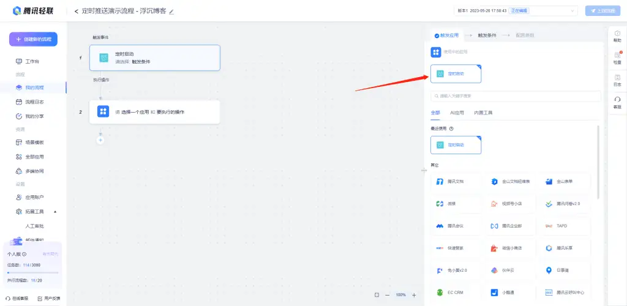Zoom in using the plus icon
This screenshot has width=627, height=306.
coord(414,295)
